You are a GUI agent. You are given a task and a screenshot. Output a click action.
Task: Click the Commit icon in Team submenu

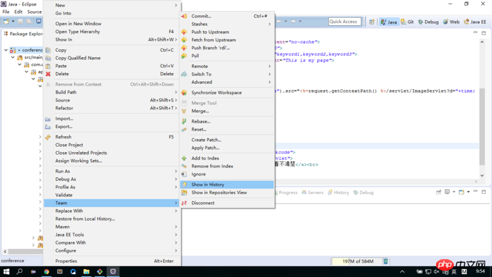click(184, 16)
